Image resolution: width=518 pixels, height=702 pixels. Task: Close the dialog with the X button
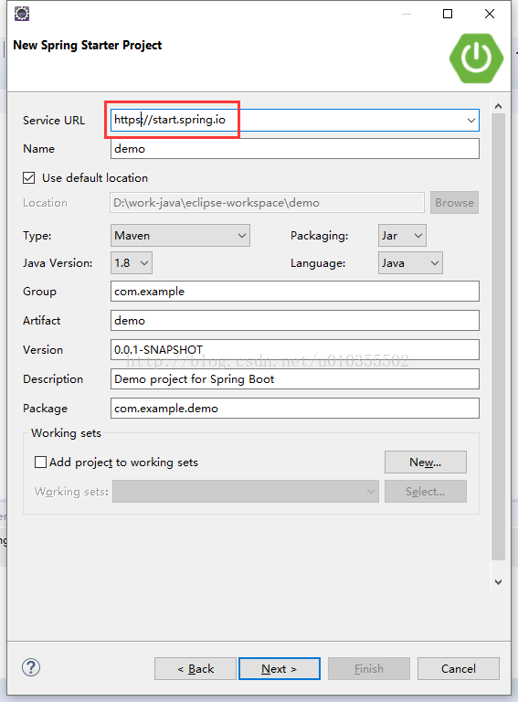[x=490, y=14]
